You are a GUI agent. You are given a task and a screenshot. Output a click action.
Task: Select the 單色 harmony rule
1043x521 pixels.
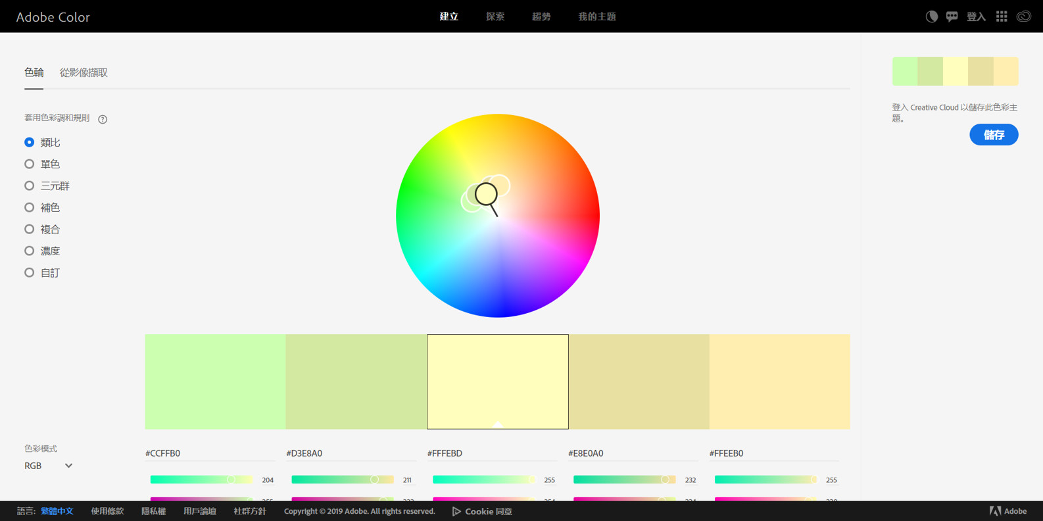[43, 164]
